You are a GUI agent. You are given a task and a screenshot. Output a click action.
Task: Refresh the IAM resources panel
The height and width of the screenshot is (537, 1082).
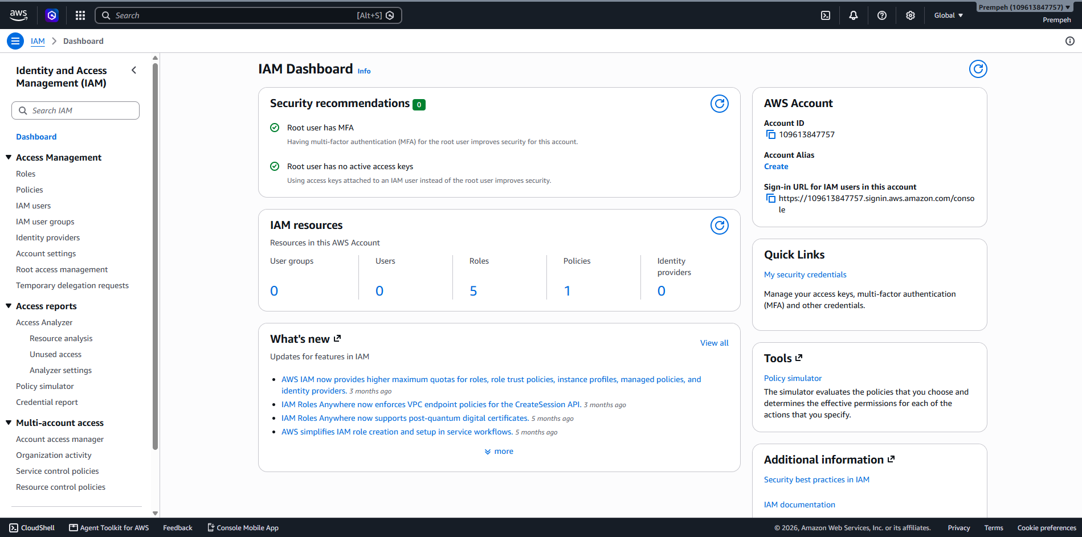[x=720, y=226]
